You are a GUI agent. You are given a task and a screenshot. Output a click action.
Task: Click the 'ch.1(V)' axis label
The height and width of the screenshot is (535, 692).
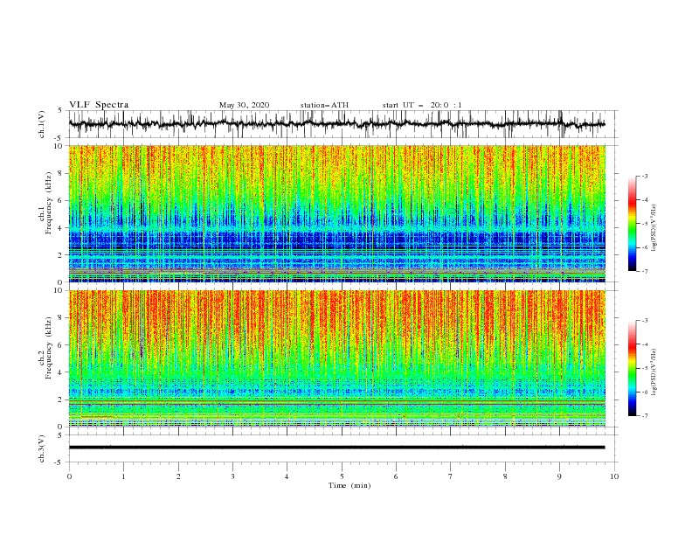(42, 123)
